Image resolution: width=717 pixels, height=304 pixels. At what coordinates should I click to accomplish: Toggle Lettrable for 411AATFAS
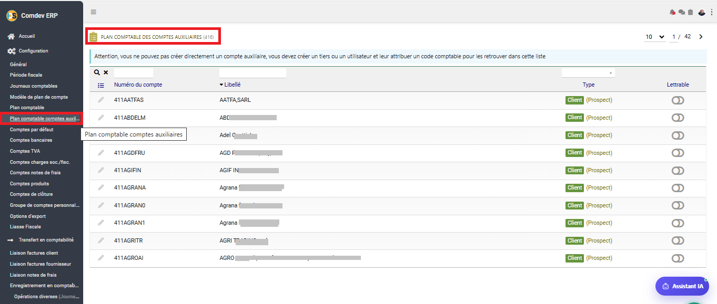(678, 100)
